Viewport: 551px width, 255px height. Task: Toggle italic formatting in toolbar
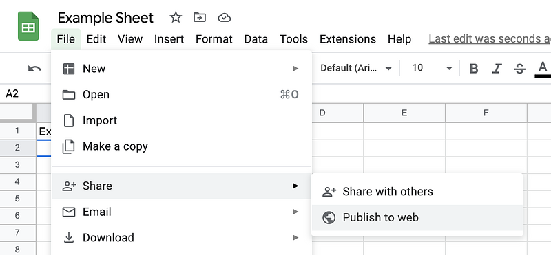497,69
